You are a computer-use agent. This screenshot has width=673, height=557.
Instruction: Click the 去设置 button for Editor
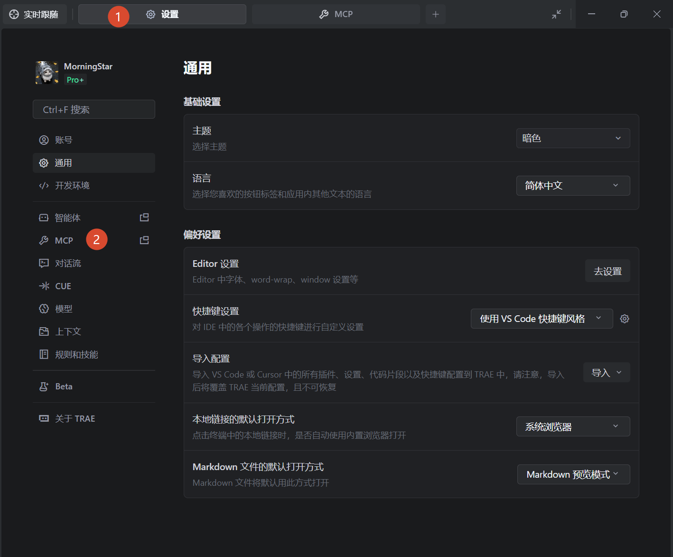(x=608, y=271)
